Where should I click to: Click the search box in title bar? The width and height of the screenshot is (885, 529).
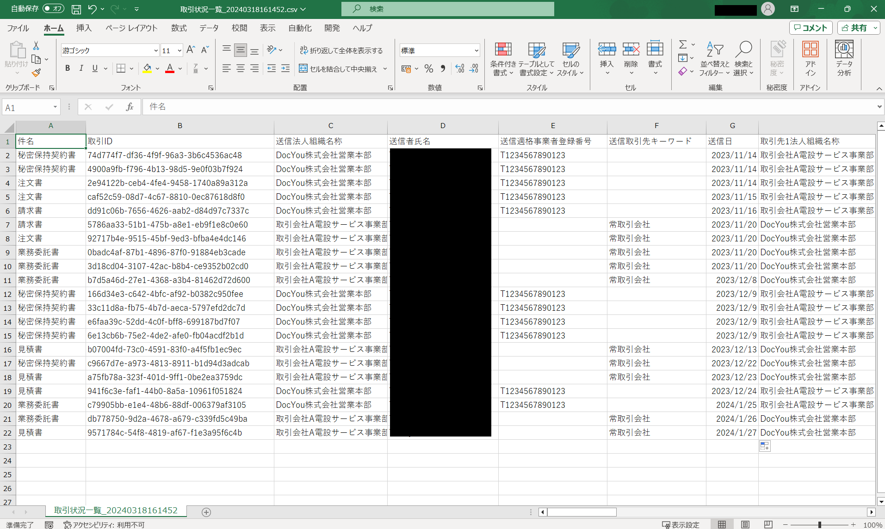[447, 9]
